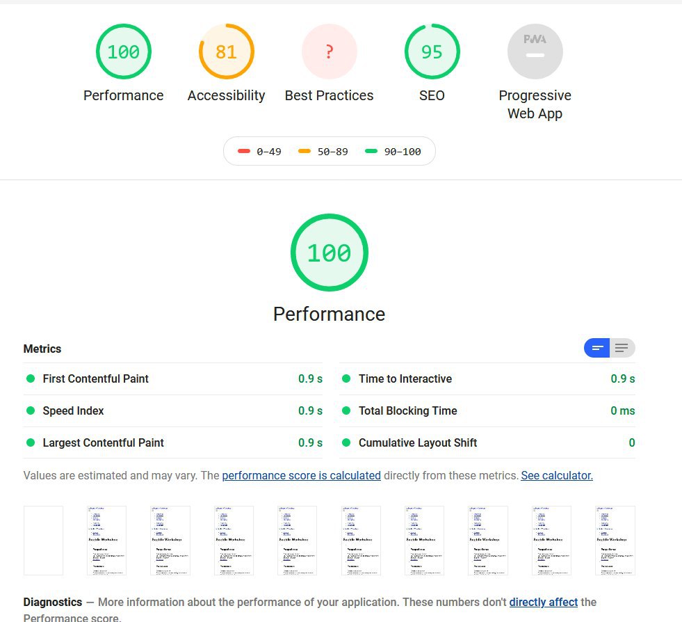This screenshot has width=682, height=622.
Task: Click the Progressive Web App PWA badge
Action: (x=535, y=51)
